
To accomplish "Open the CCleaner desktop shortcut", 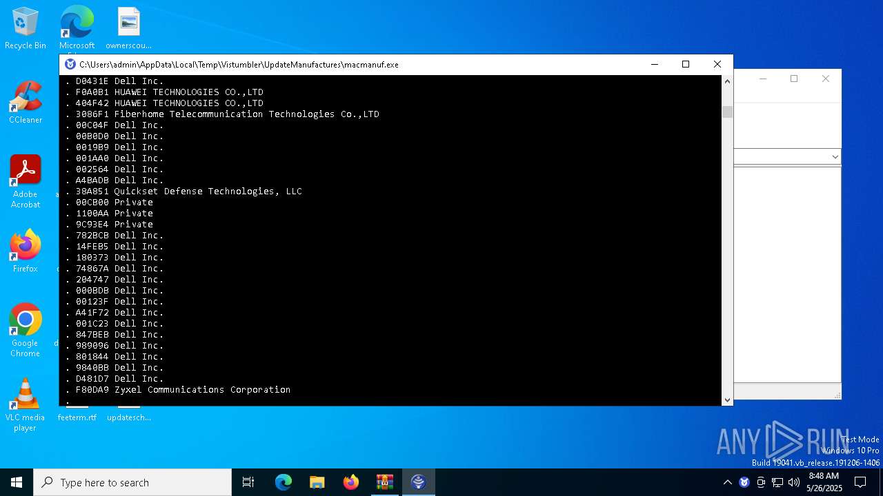I will pos(26,102).
